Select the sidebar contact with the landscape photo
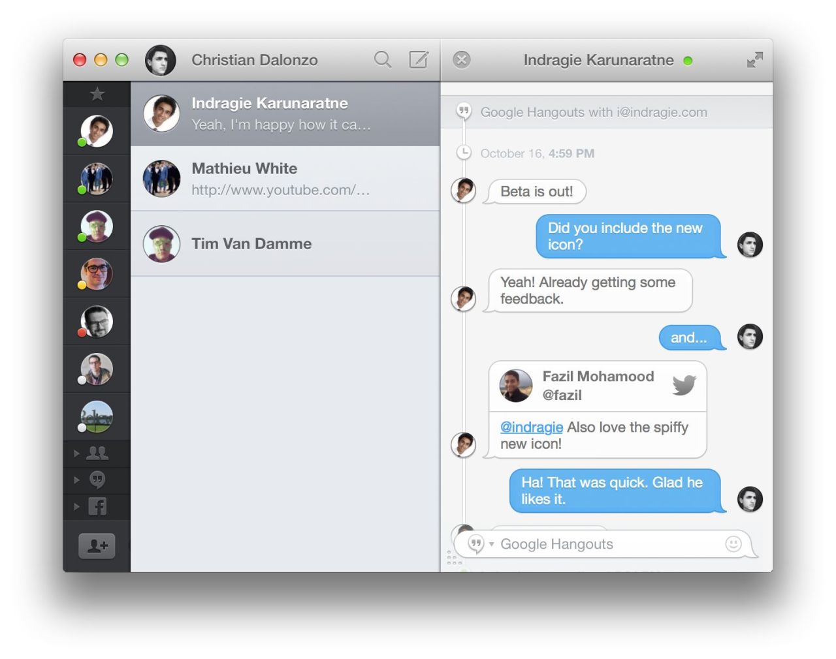Viewport: 836px width, 659px height. click(97, 417)
